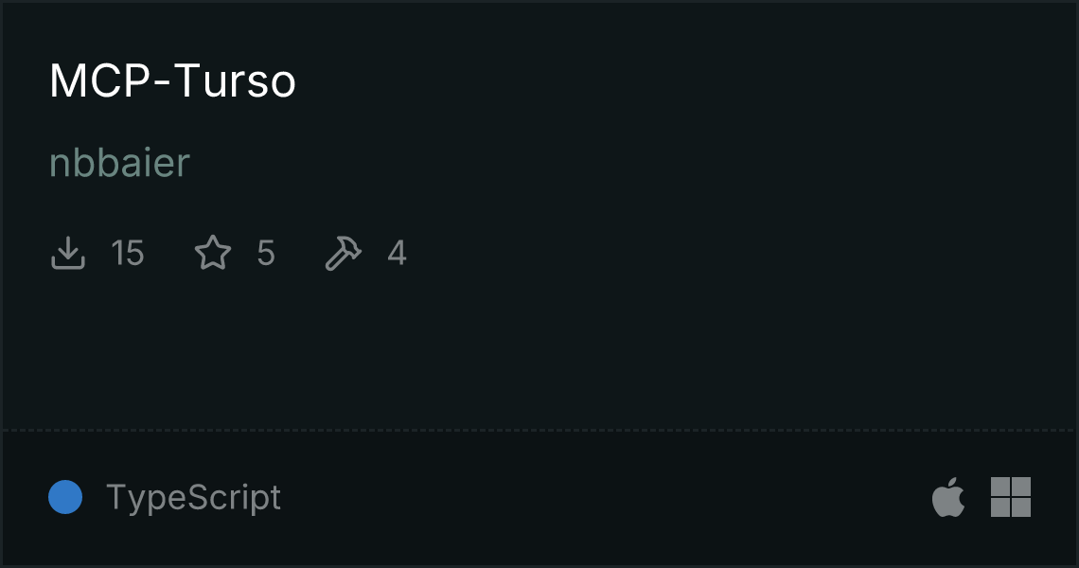Select the TypeScript language label
Screen dimensions: 1079x568
pos(193,497)
